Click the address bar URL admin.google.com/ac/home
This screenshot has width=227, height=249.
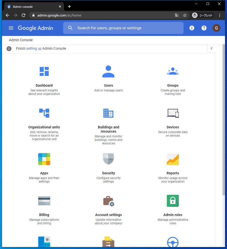pos(59,15)
